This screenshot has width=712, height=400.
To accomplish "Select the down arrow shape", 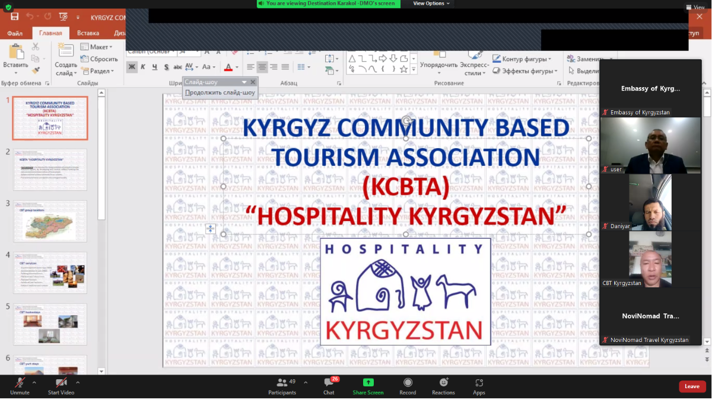I will [x=393, y=58].
